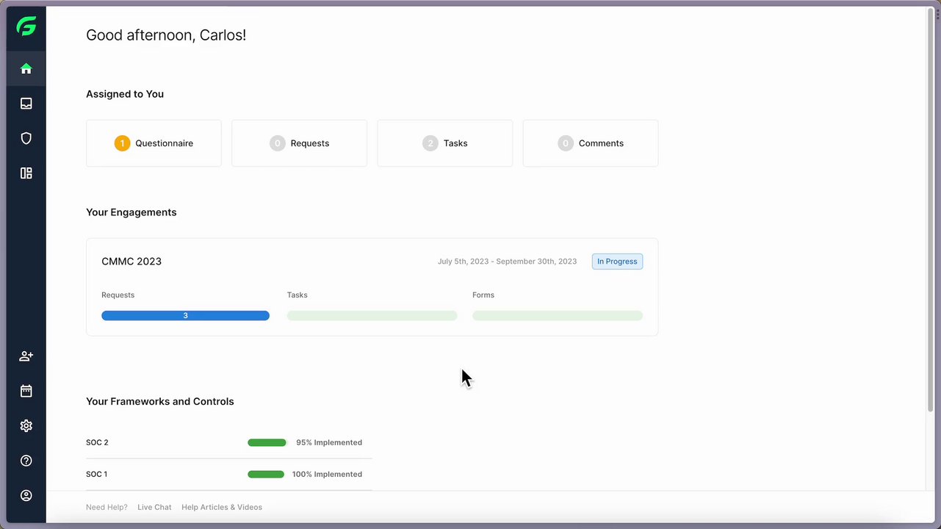Viewport: 941px width, 529px height.
Task: Open the Questionnaire card
Action: coord(154,143)
